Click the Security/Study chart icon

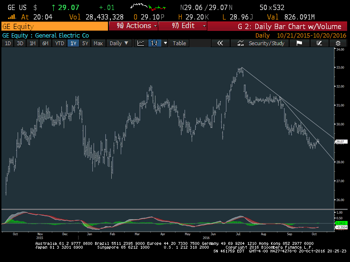[241, 43]
